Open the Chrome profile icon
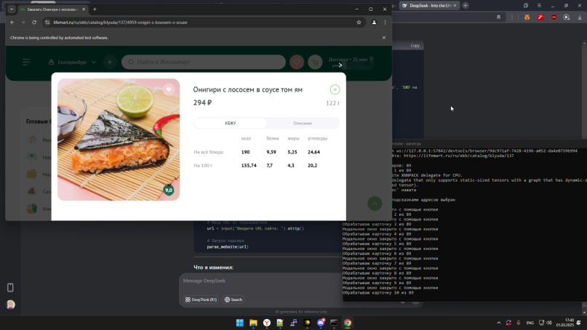Viewport: 587px width, 330px height. click(374, 23)
